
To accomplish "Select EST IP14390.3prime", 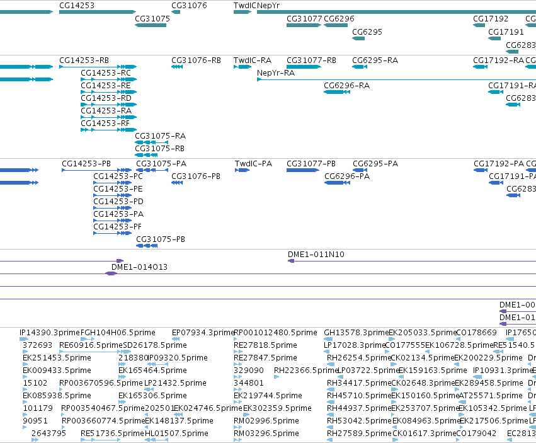I will 50,333.
